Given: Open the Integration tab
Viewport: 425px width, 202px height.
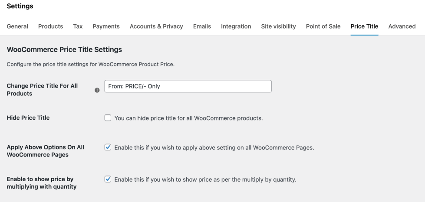Looking at the screenshot, I should (x=236, y=26).
